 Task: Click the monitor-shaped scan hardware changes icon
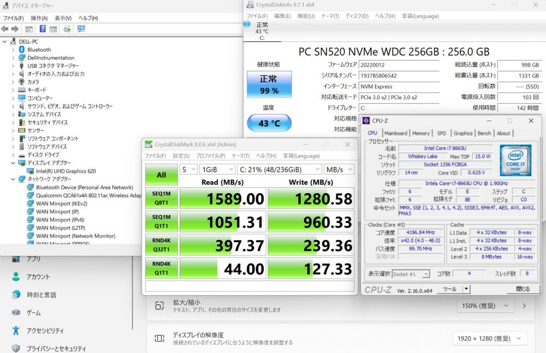pyautogui.click(x=81, y=28)
